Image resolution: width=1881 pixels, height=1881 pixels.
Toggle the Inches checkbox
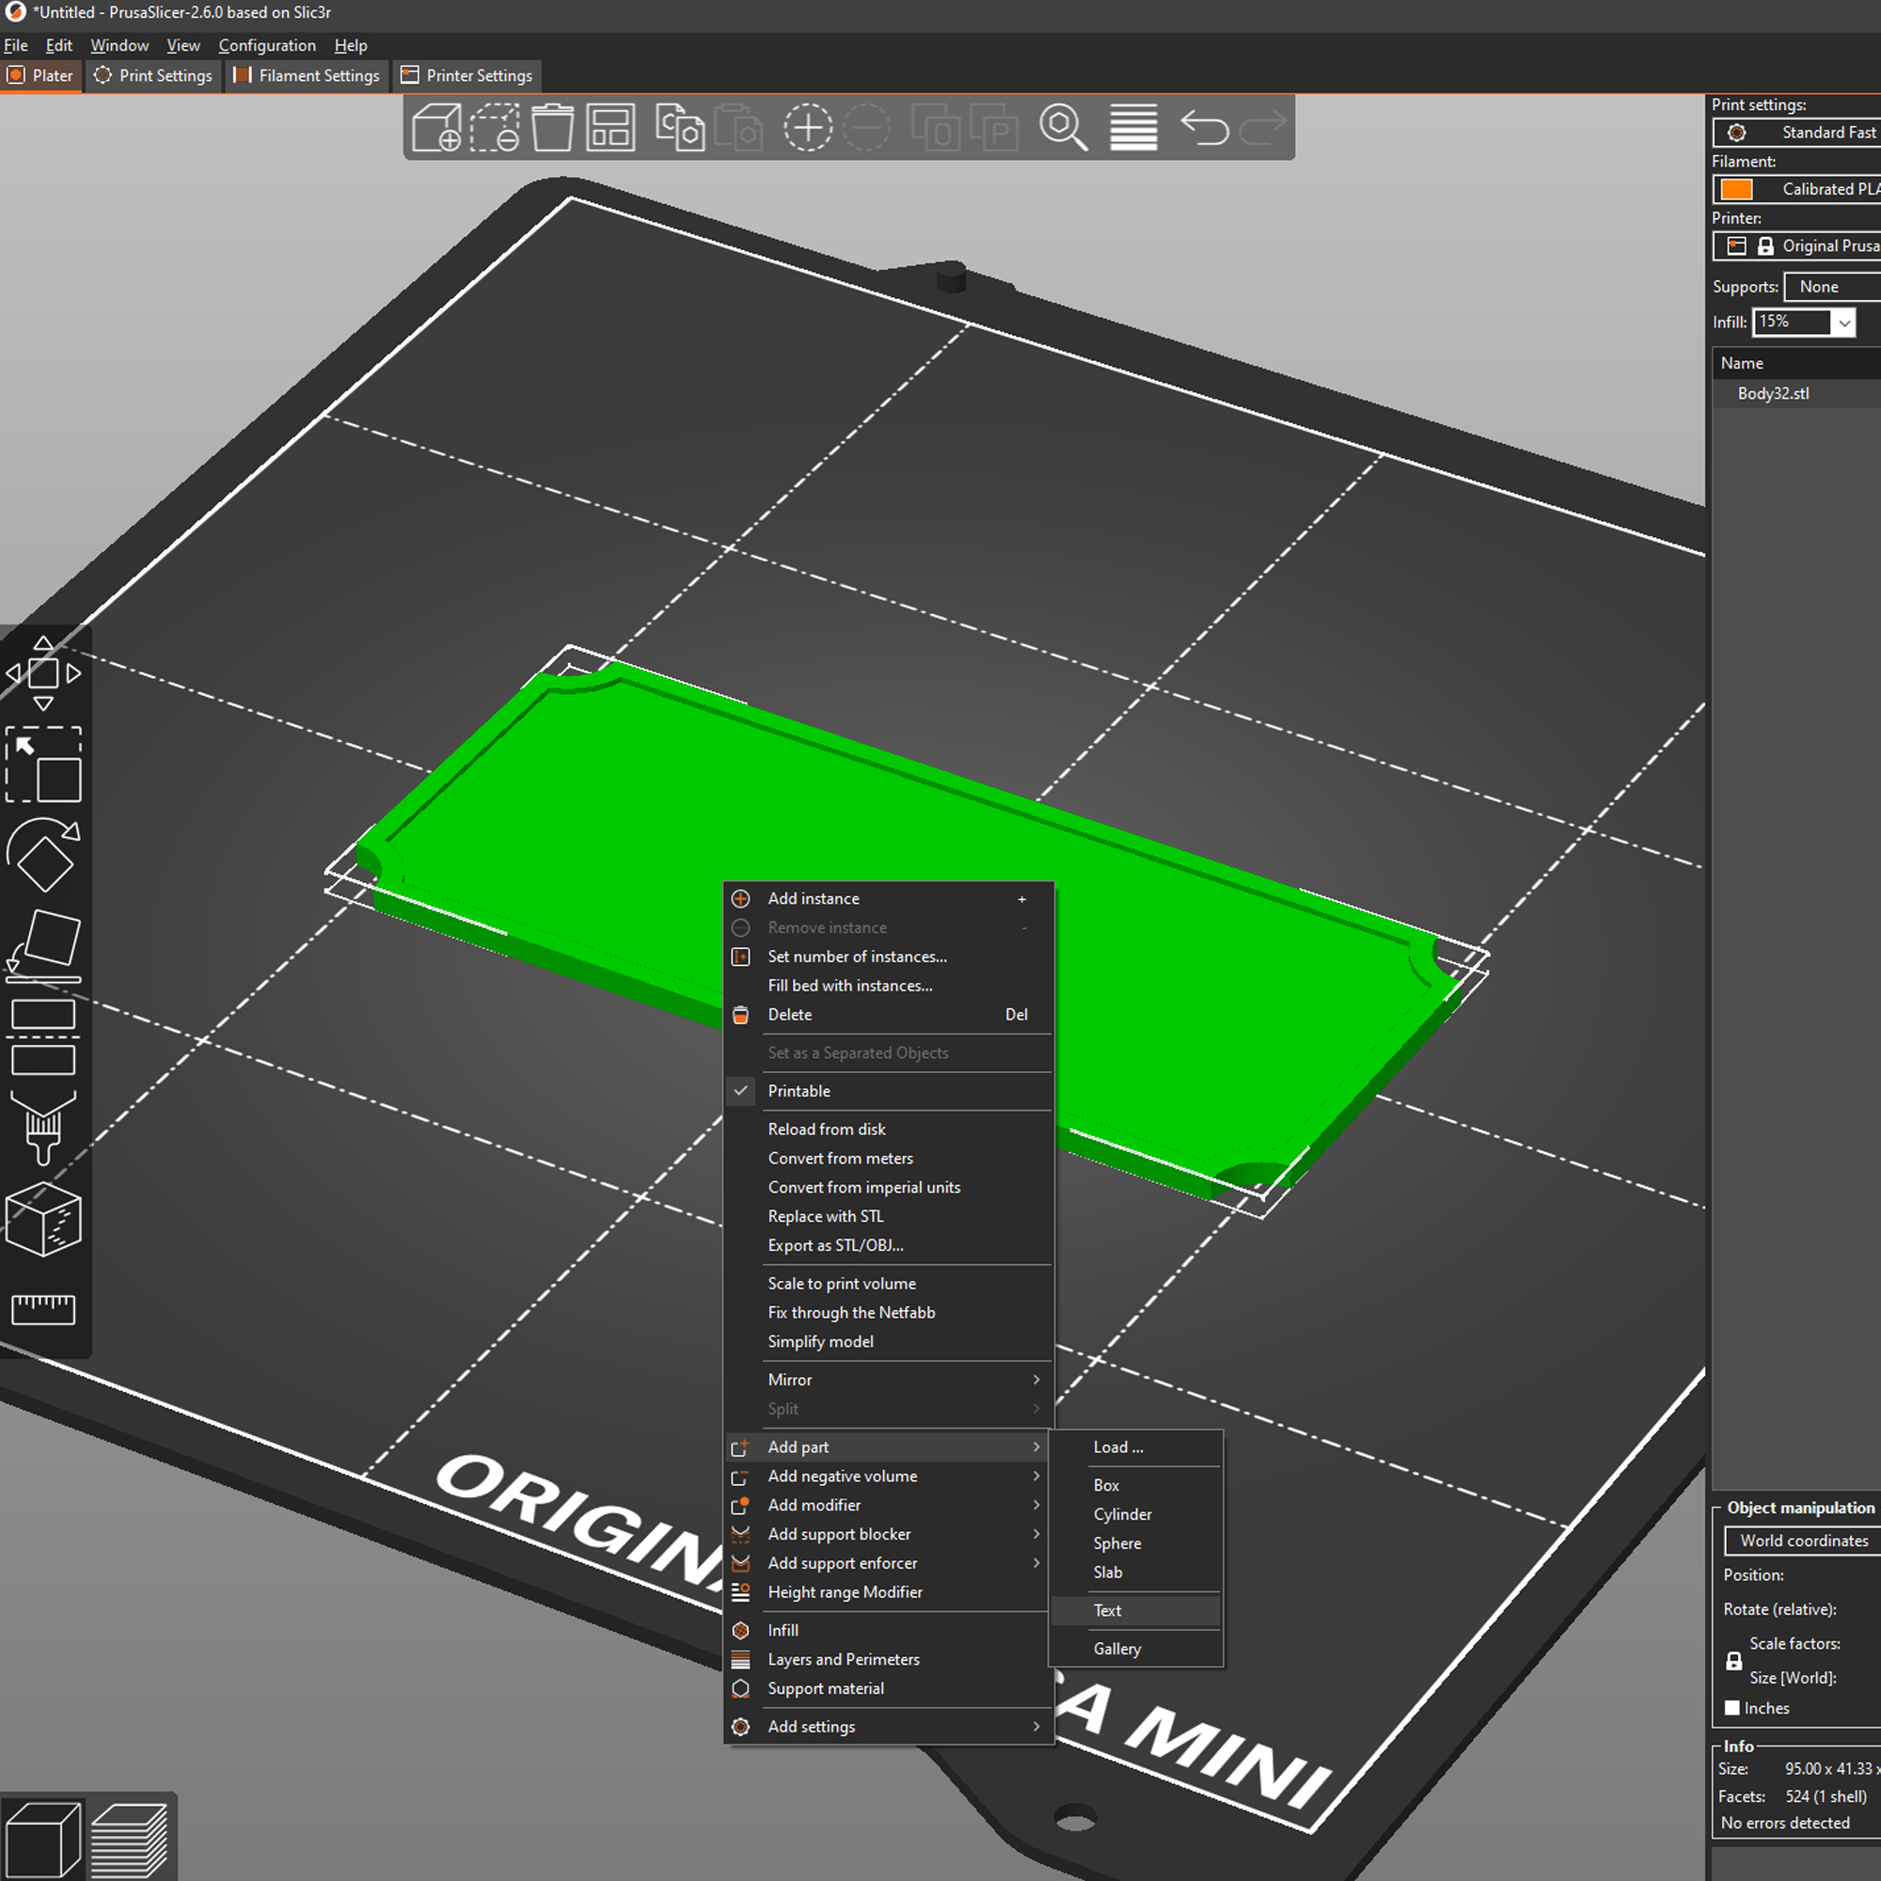click(1732, 1708)
